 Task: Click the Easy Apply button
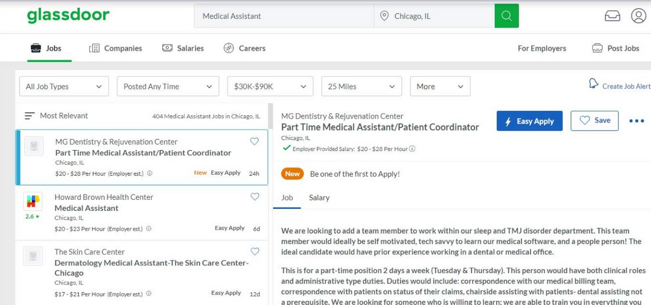pos(530,121)
